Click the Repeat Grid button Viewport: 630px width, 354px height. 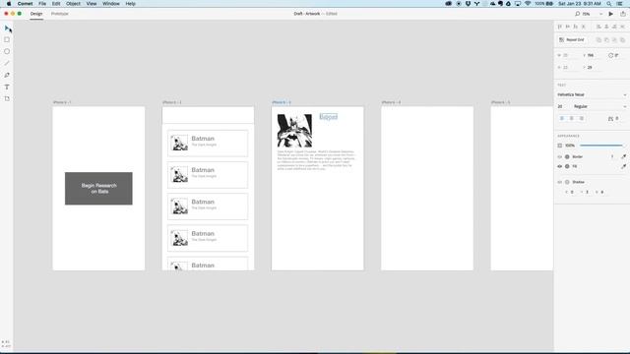tap(572, 39)
